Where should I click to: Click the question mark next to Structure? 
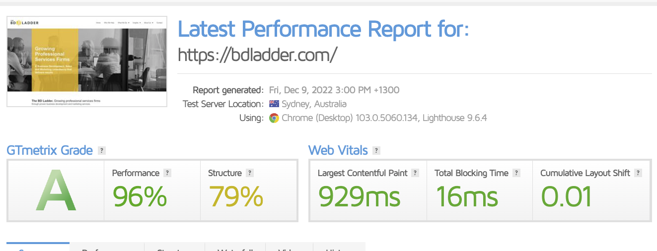(x=250, y=173)
